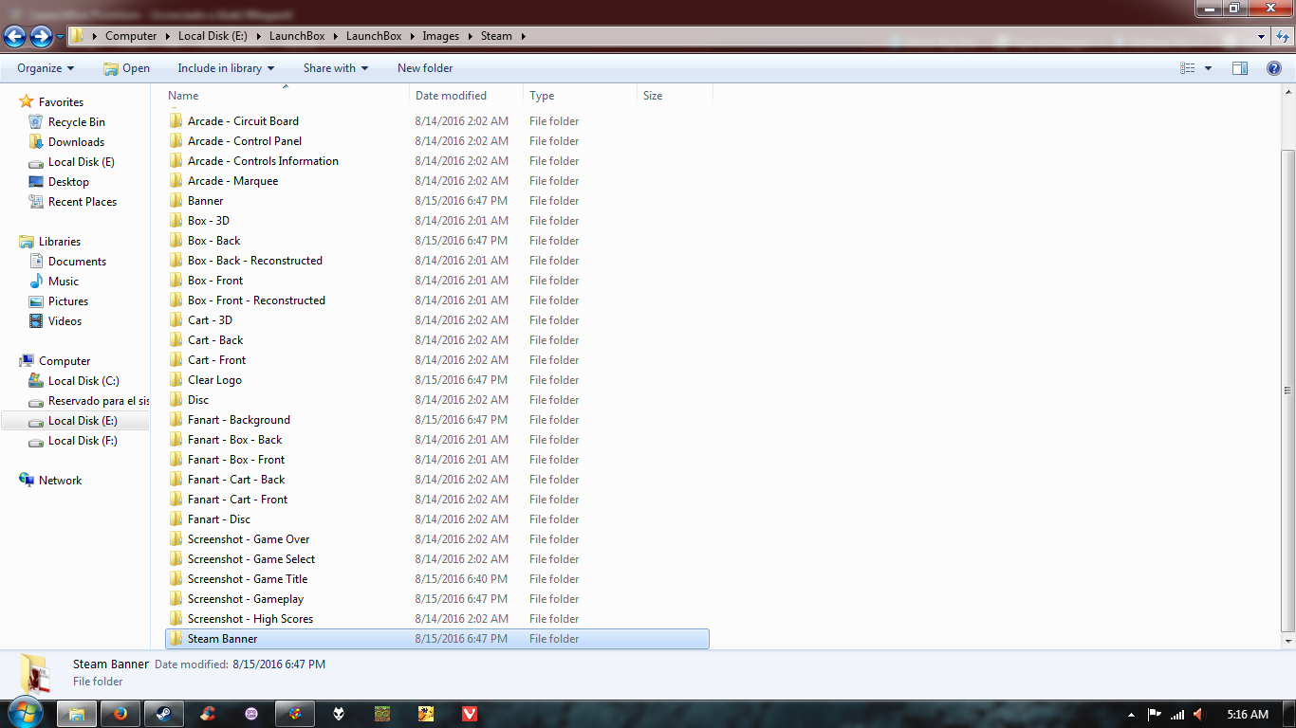
Task: Click the address bar refresh button
Action: 1282,36
